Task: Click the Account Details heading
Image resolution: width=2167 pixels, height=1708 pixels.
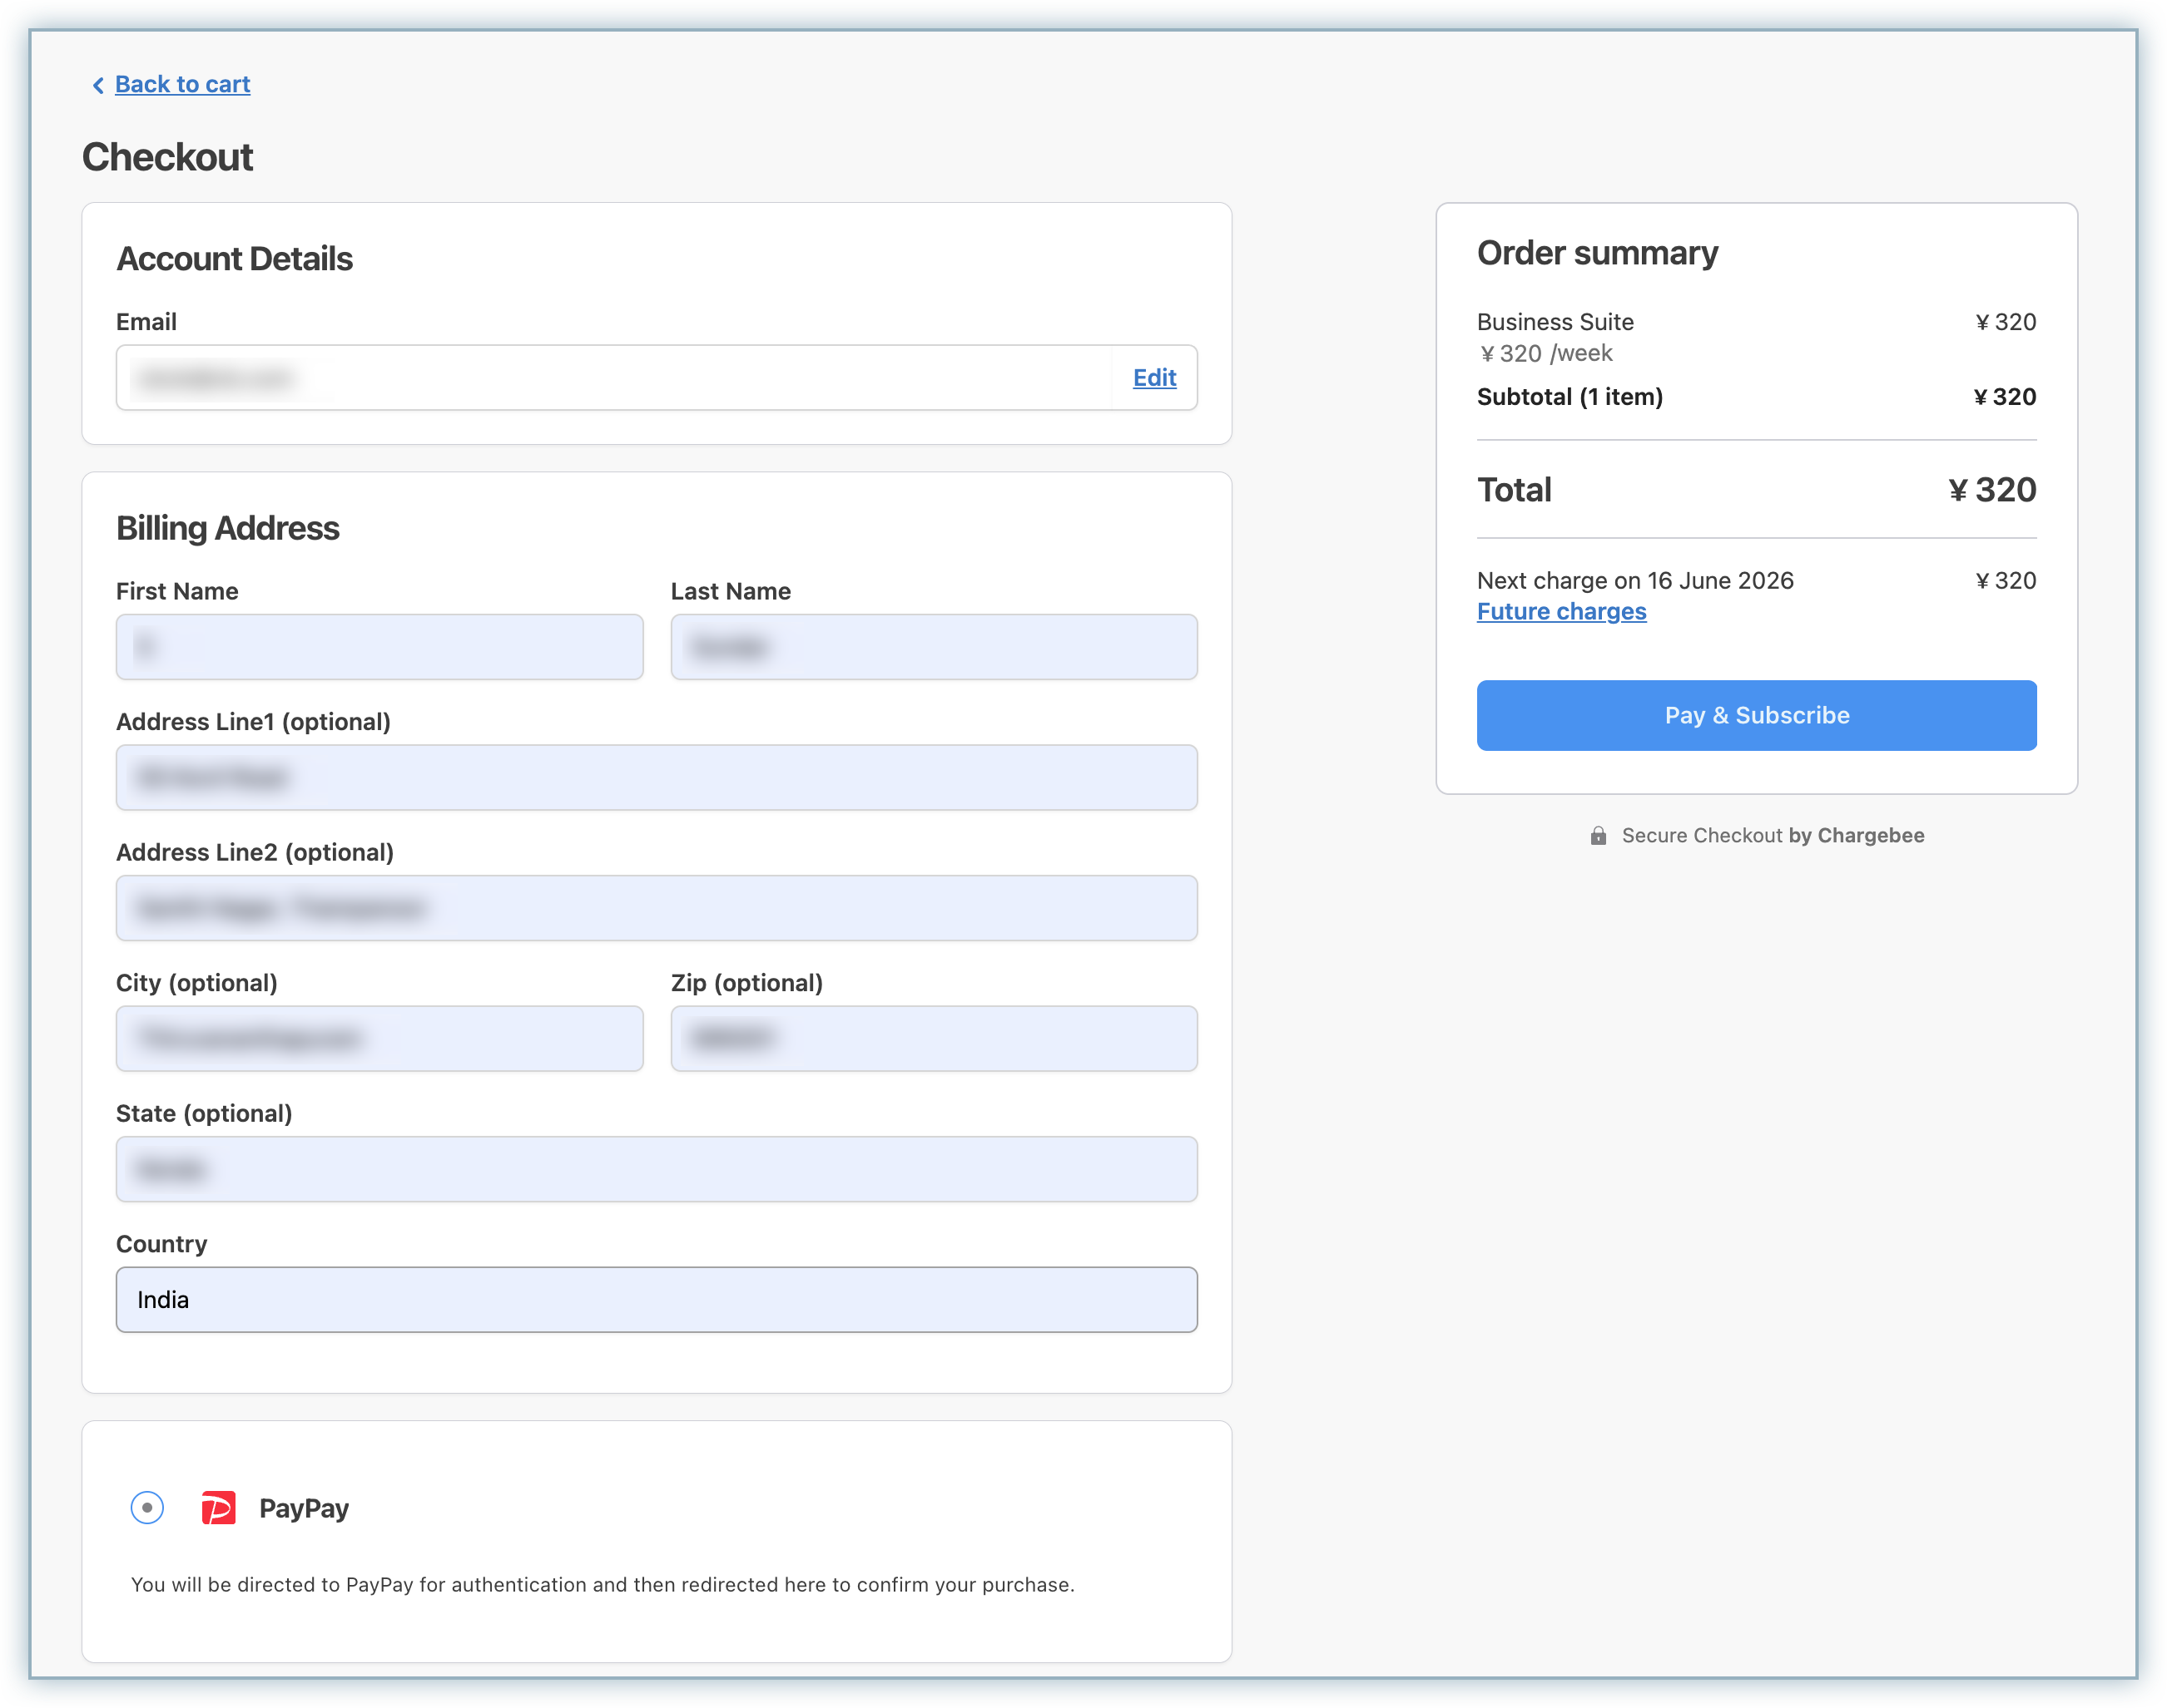Action: 234,259
